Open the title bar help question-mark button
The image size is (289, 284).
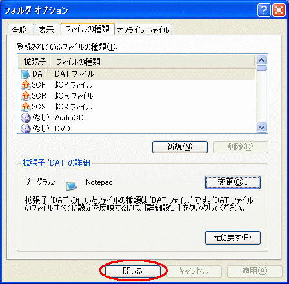point(264,10)
